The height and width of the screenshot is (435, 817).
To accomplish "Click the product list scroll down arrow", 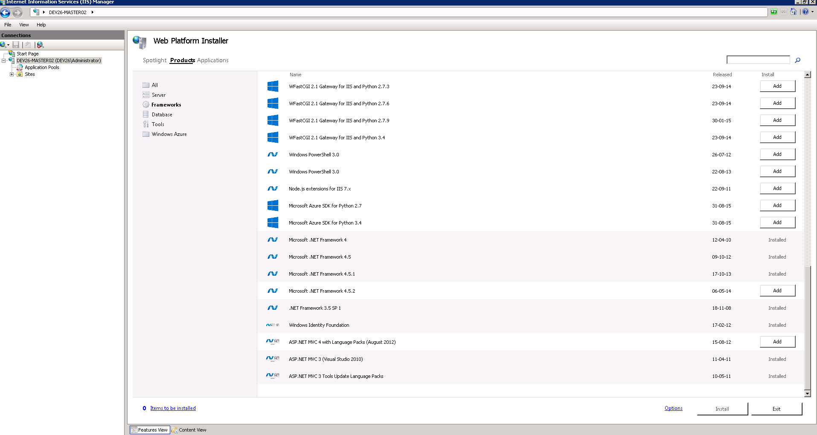I will (807, 394).
